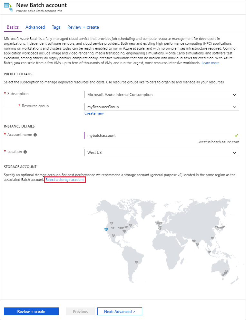This screenshot has width=246, height=320.
Task: Click the Account name info icon
Action: pyautogui.click(x=35, y=135)
